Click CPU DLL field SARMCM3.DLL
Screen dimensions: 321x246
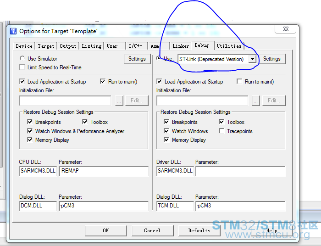38,171
